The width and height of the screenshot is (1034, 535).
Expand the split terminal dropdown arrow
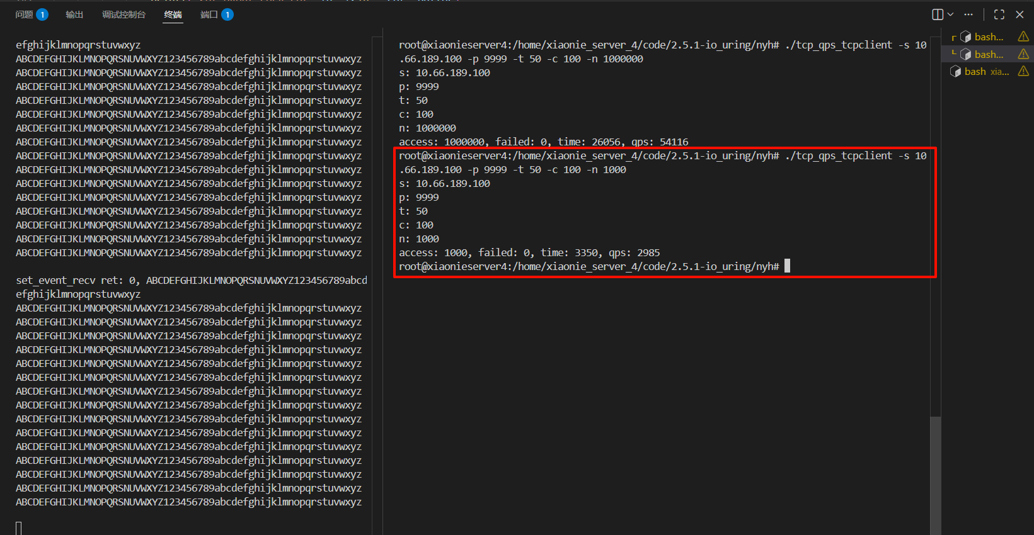(950, 14)
